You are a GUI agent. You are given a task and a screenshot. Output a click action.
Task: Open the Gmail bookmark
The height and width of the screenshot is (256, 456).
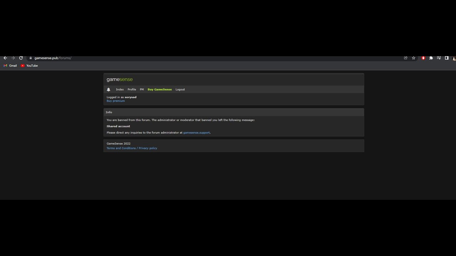[x=10, y=66]
